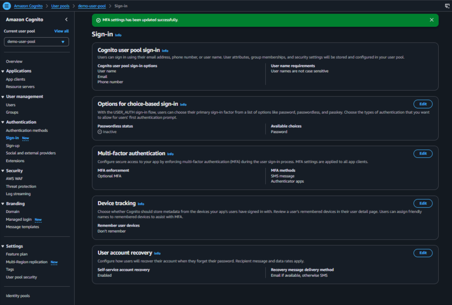Screen dimensions: 452x305
Task: Edit Multi-factor authentication settings
Action: 423,154
